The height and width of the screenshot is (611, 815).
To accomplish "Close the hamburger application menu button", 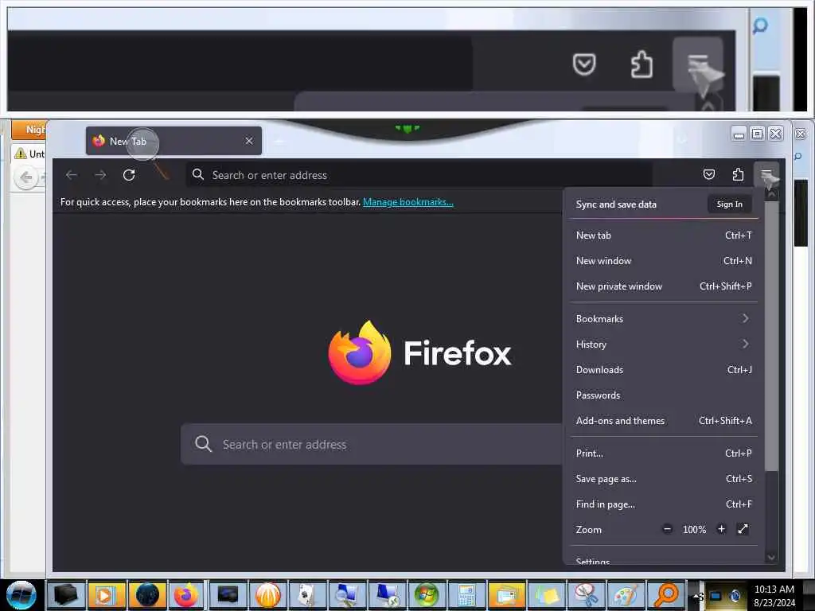I will click(766, 174).
